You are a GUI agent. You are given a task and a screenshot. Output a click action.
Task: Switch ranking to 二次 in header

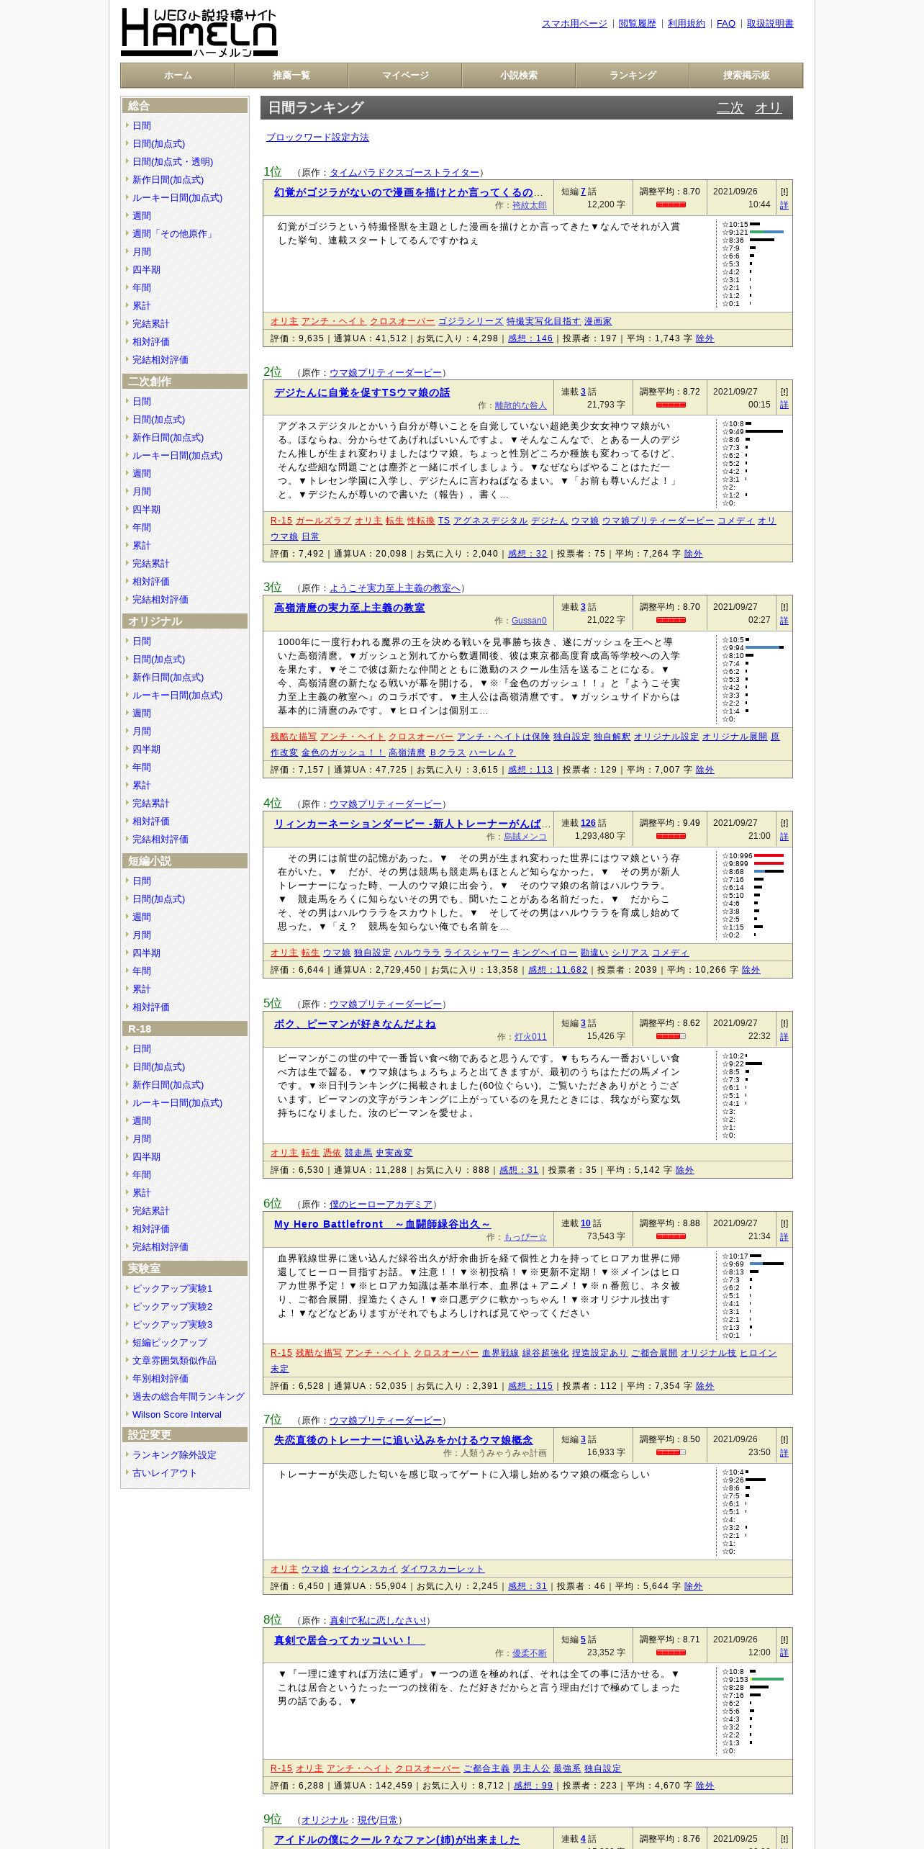(730, 108)
